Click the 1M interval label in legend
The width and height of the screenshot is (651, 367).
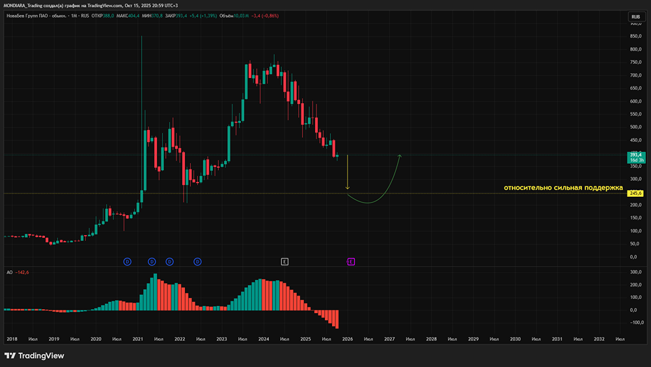point(74,16)
